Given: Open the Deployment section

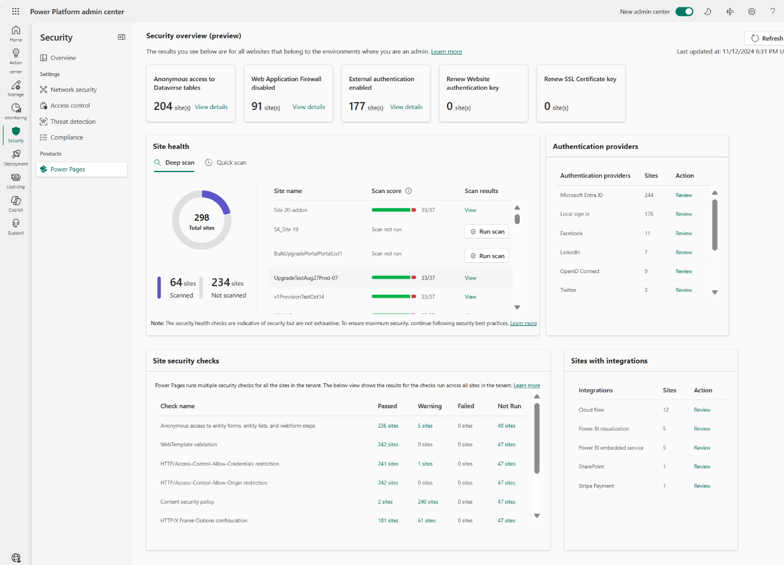Looking at the screenshot, I should pos(15,157).
